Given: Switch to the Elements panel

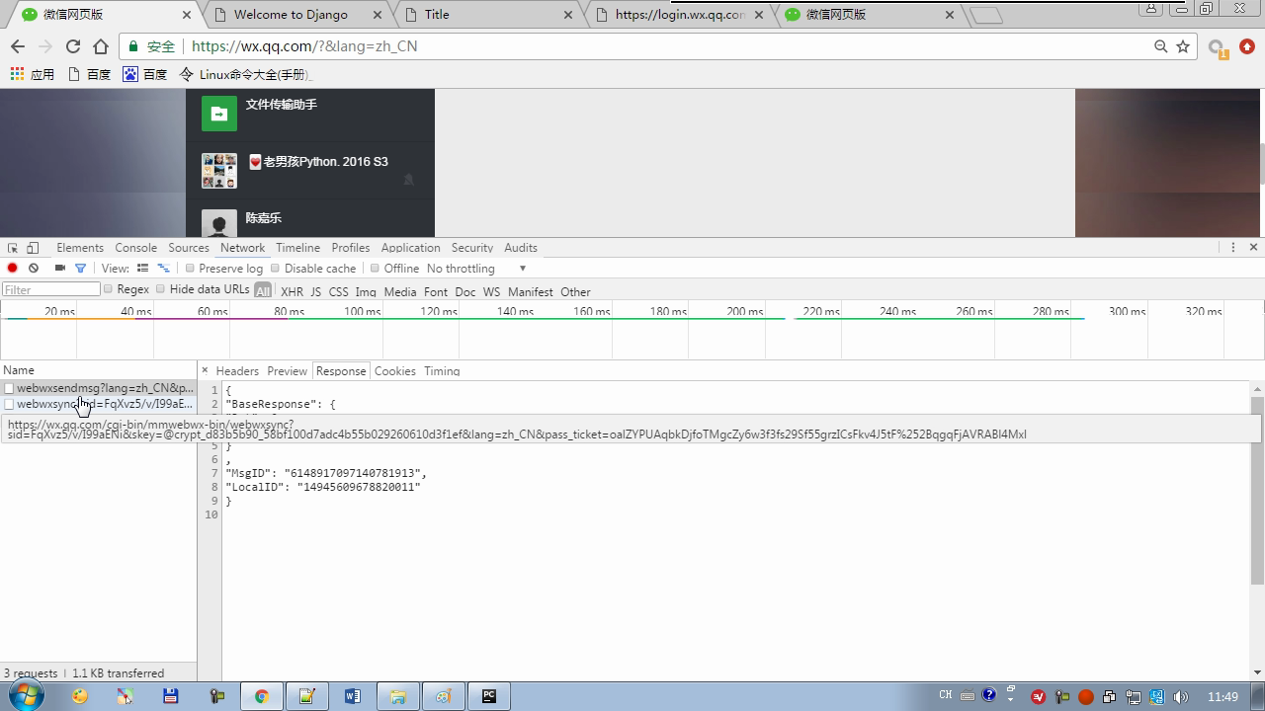Looking at the screenshot, I should tap(80, 248).
